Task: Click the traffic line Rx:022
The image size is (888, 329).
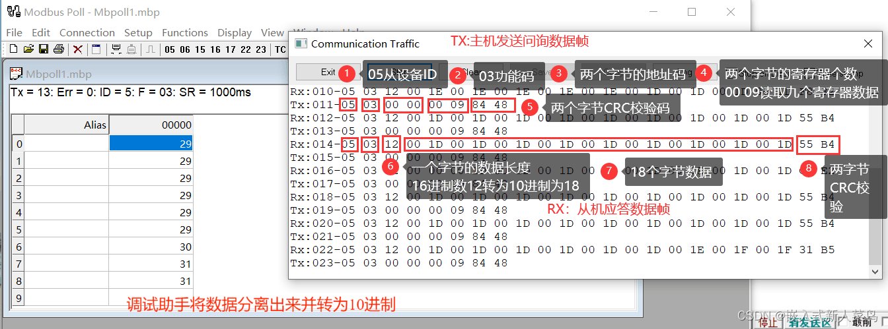Action: click(562, 250)
